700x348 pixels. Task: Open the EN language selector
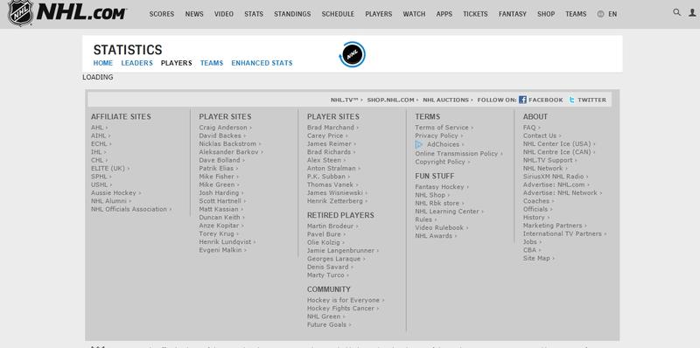612,14
